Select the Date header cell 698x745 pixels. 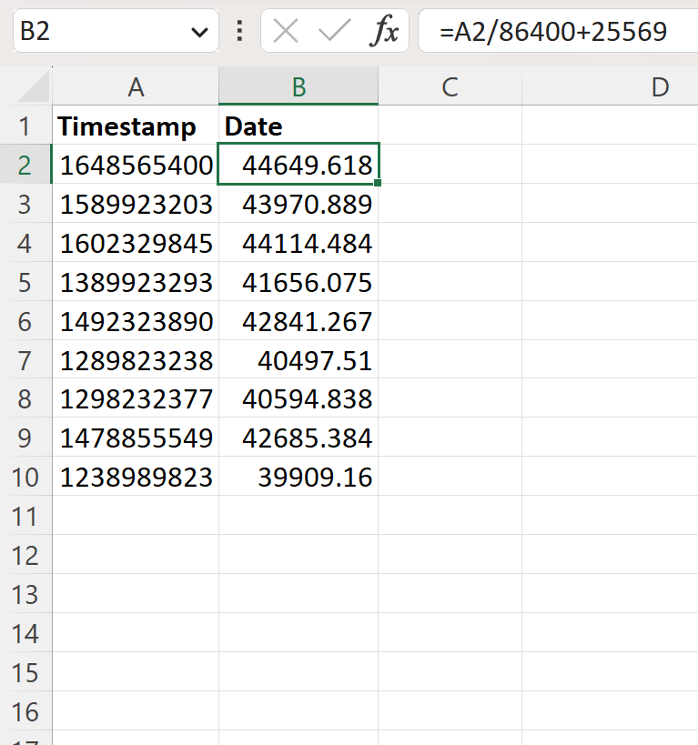point(298,126)
